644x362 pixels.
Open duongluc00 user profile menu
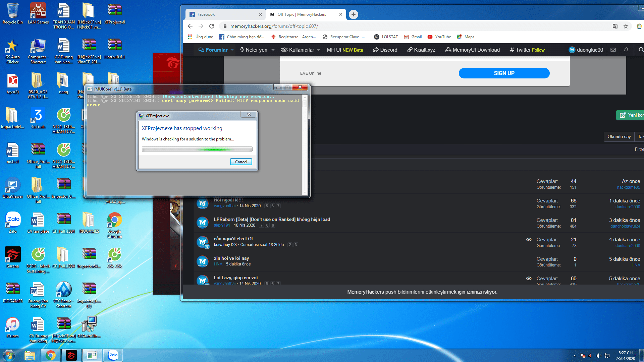point(586,50)
